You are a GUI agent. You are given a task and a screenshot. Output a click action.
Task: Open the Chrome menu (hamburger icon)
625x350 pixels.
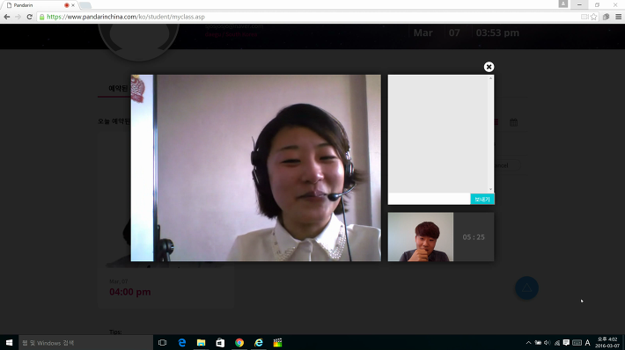[618, 17]
